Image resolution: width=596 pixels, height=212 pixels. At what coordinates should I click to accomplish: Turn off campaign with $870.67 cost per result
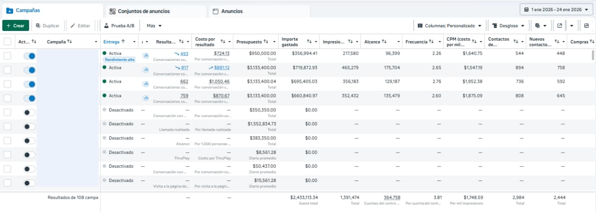coord(30,98)
